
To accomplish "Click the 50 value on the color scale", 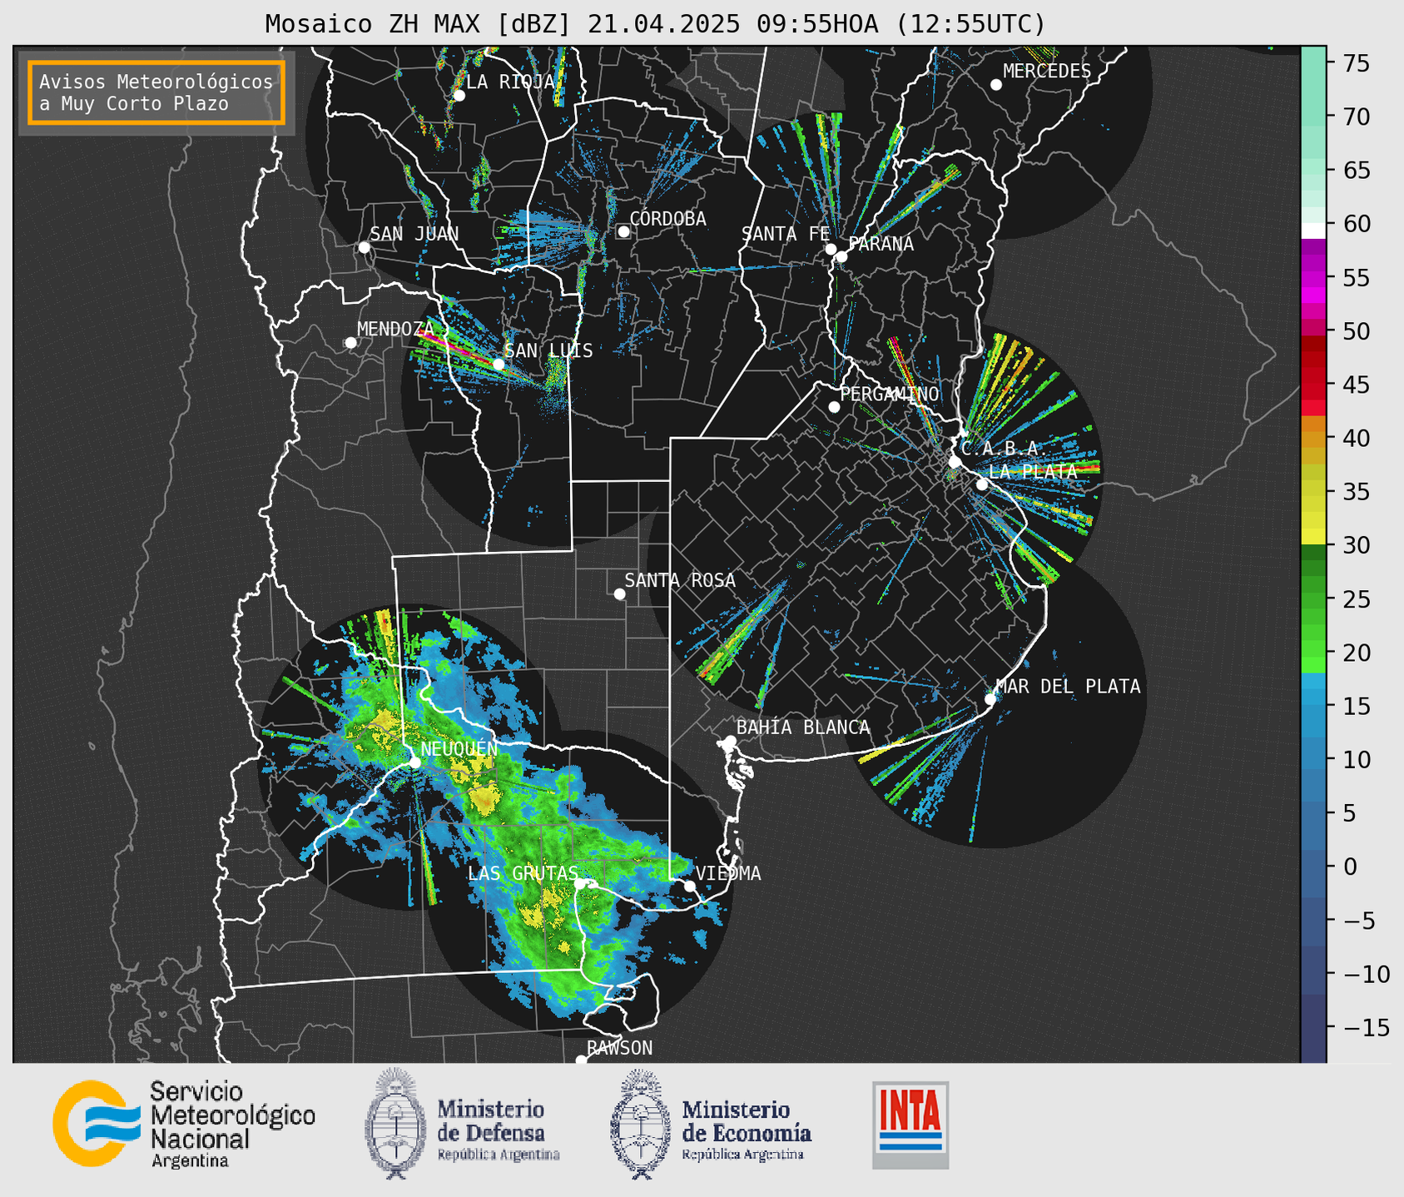I will click(x=1356, y=331).
